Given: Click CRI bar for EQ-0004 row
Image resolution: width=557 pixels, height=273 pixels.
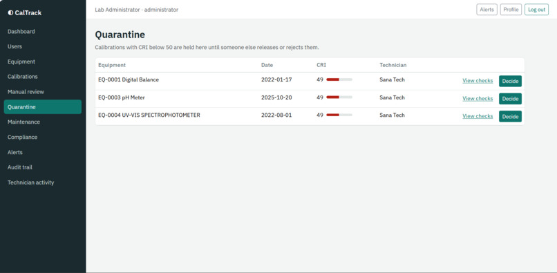Looking at the screenshot, I should (339, 115).
